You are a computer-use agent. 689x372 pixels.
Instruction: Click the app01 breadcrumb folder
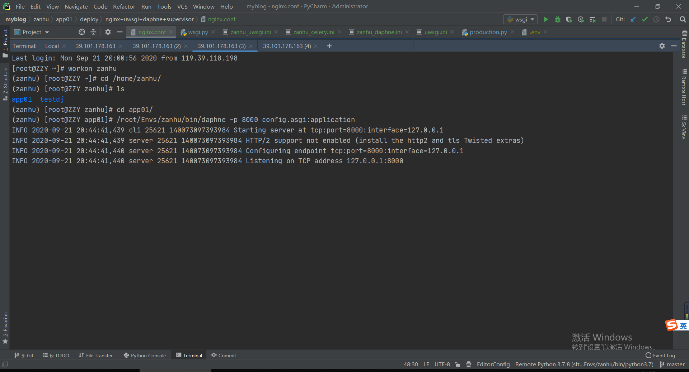64,19
